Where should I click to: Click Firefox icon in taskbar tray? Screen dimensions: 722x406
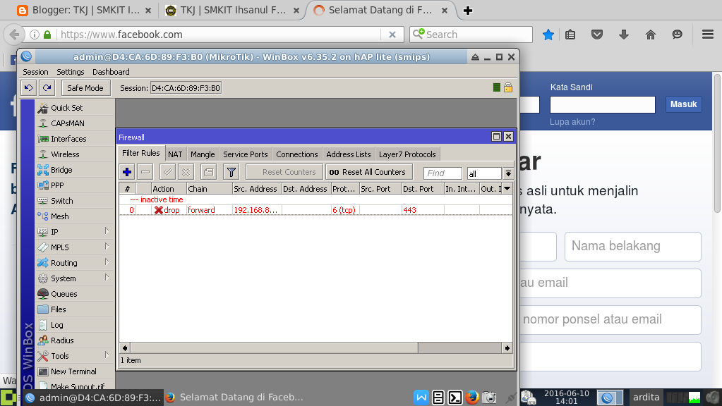point(472,398)
